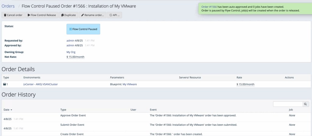The image size is (312, 136).
Task: Click the Order History search field
Action: tap(288, 104)
